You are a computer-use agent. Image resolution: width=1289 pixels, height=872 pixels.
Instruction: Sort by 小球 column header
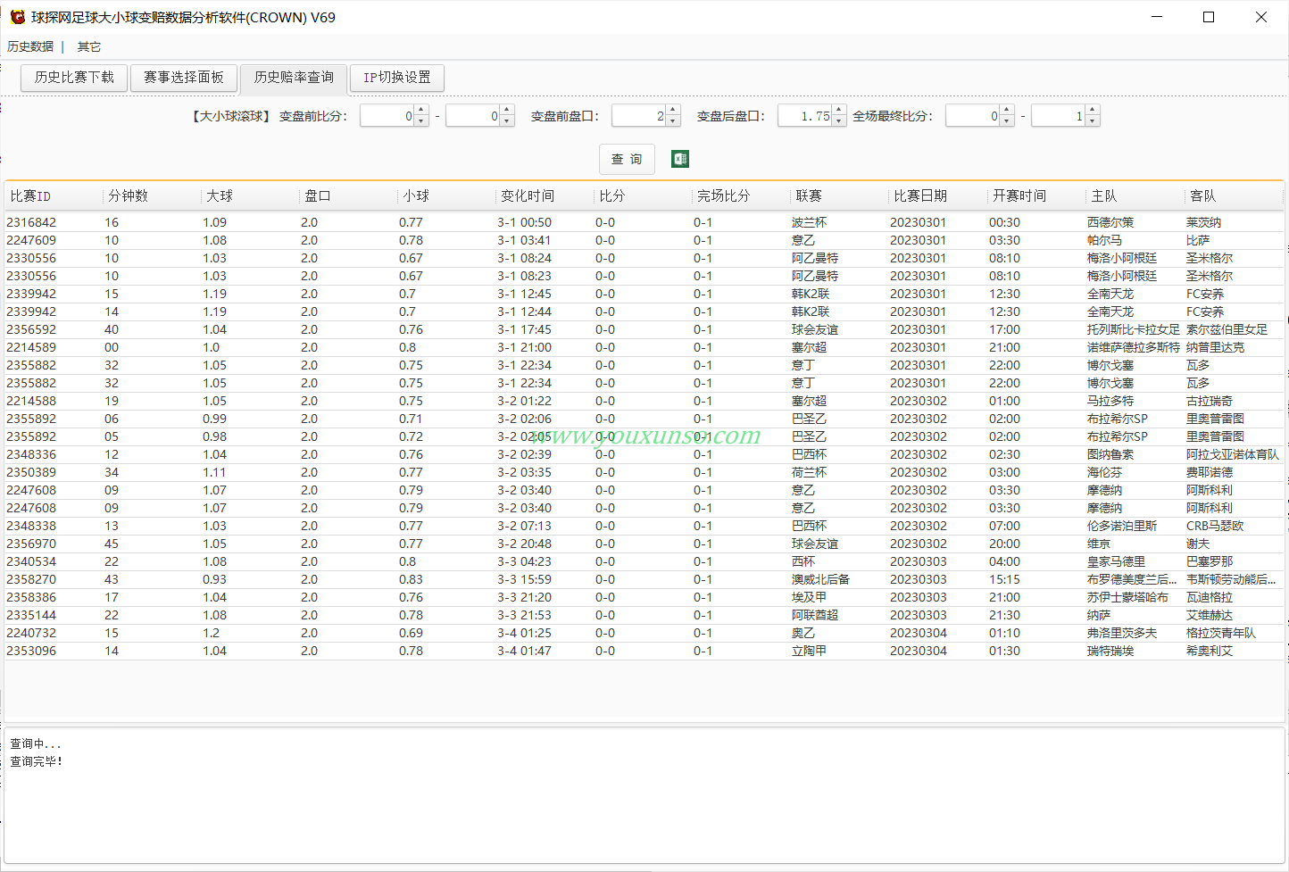(x=445, y=195)
